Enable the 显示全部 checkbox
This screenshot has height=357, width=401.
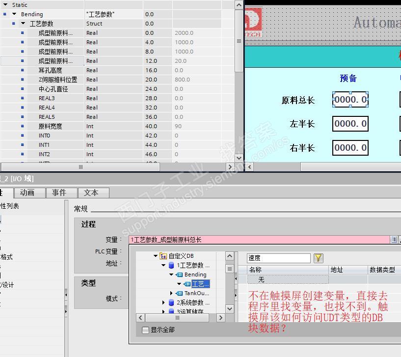(x=145, y=330)
